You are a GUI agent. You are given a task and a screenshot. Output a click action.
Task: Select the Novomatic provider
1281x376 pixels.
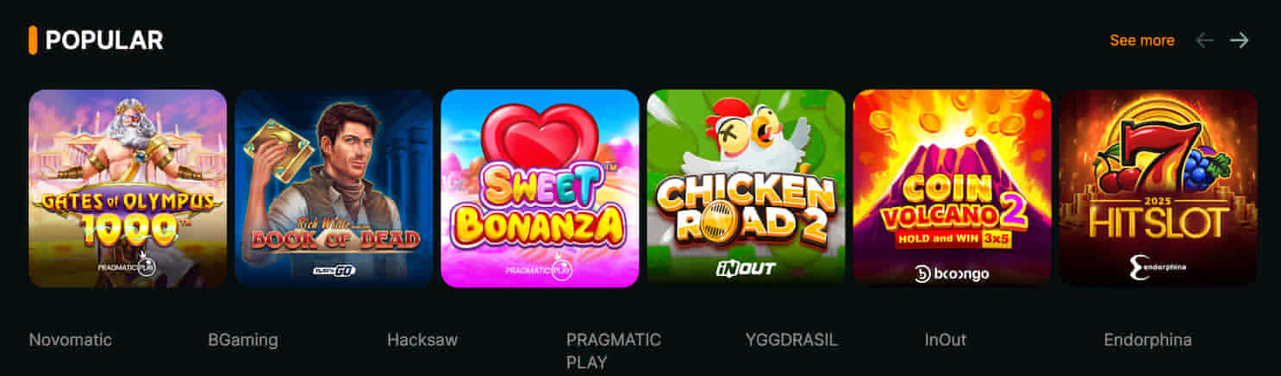point(71,340)
